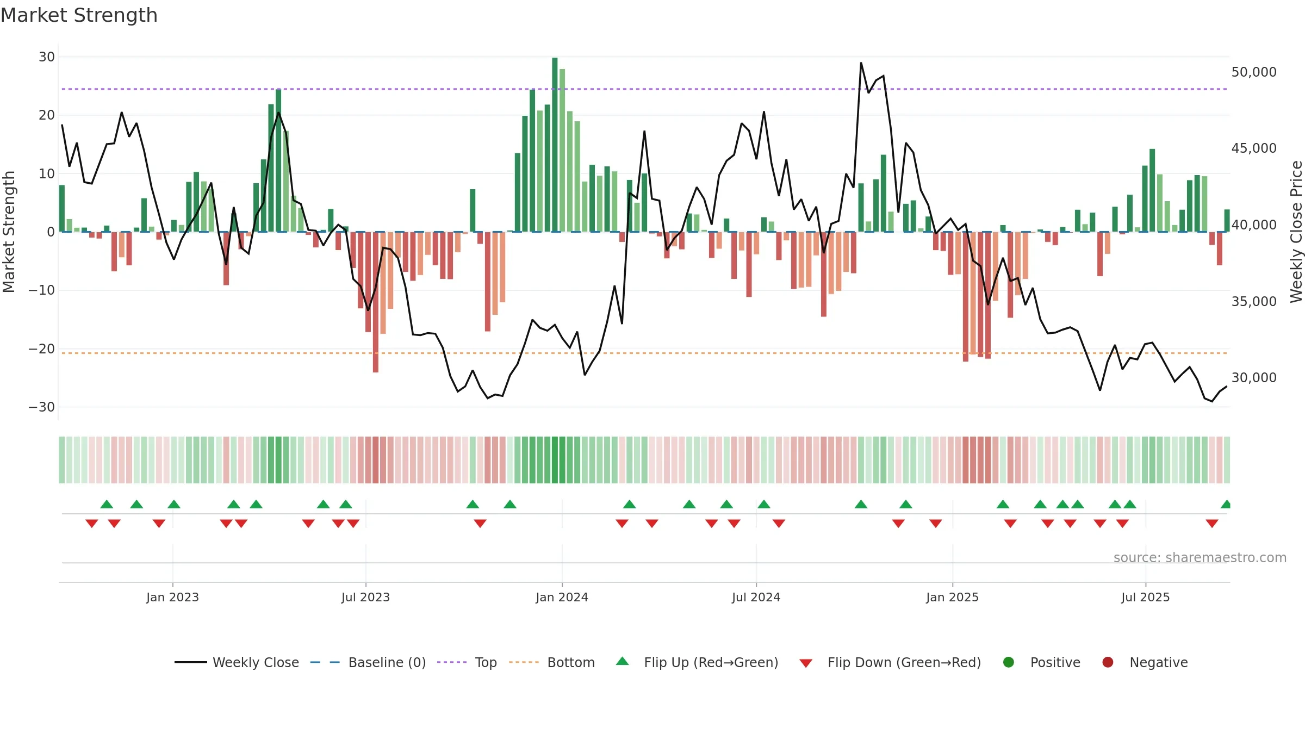
Task: Toggle the Top legend entry
Action: pos(467,662)
